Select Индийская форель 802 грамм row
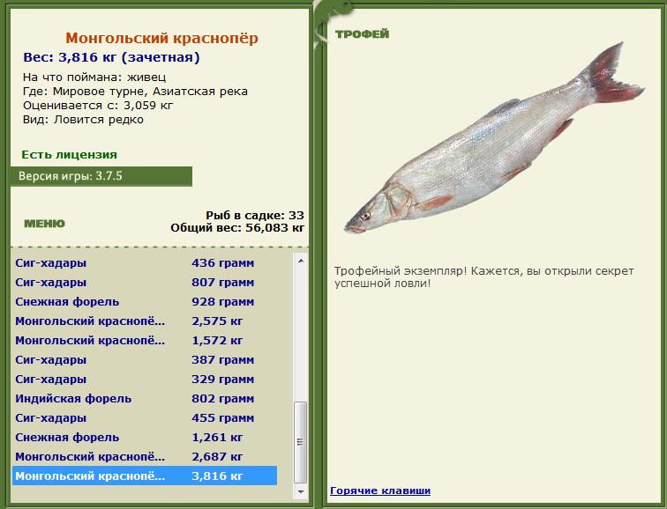Image resolution: width=667 pixels, height=509 pixels. (145, 399)
